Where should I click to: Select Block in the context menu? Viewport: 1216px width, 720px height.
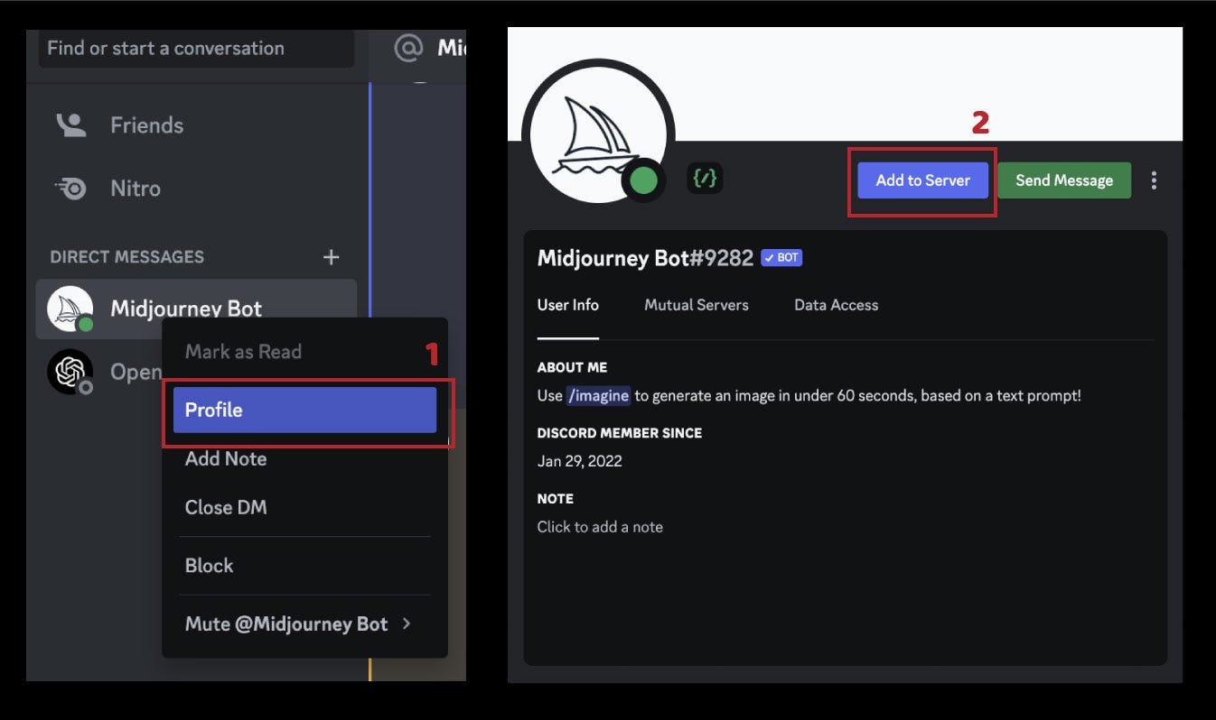pyautogui.click(x=304, y=566)
